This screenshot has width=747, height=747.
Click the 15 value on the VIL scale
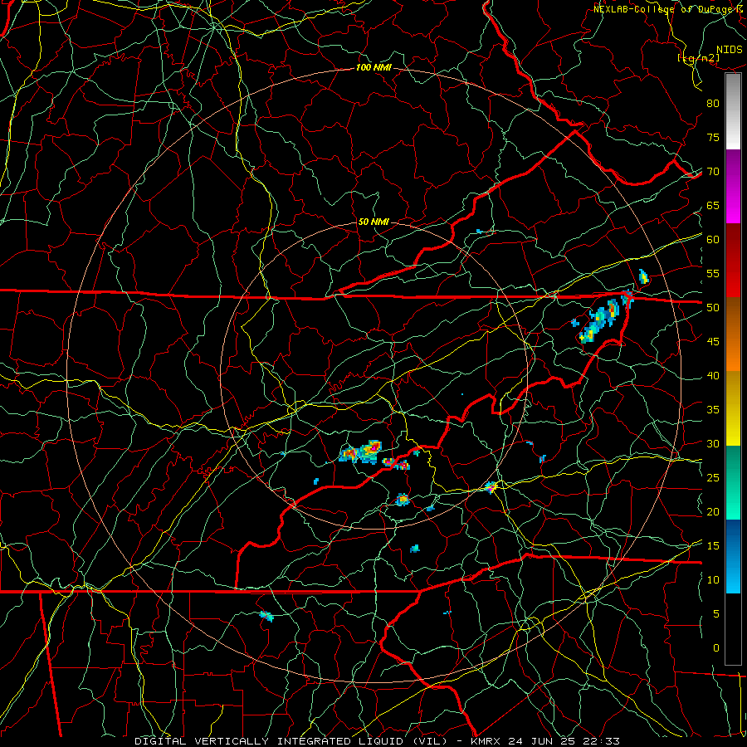point(713,546)
